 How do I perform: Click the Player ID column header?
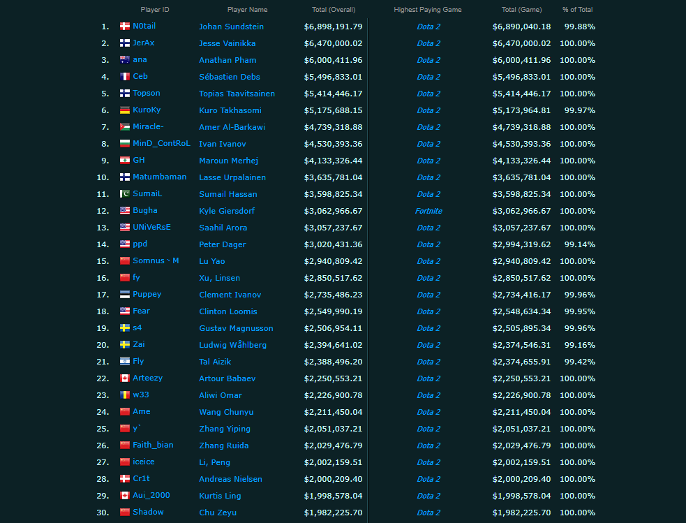[154, 10]
